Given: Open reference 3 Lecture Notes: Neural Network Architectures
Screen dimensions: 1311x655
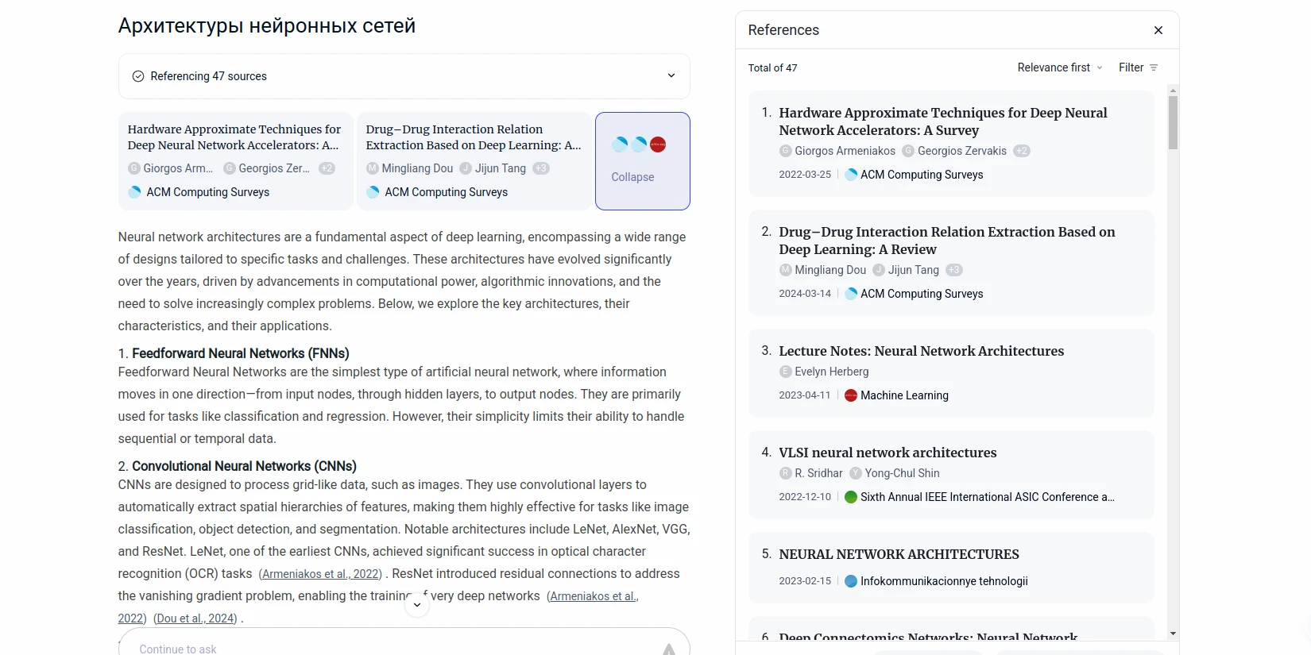Looking at the screenshot, I should [x=921, y=351].
